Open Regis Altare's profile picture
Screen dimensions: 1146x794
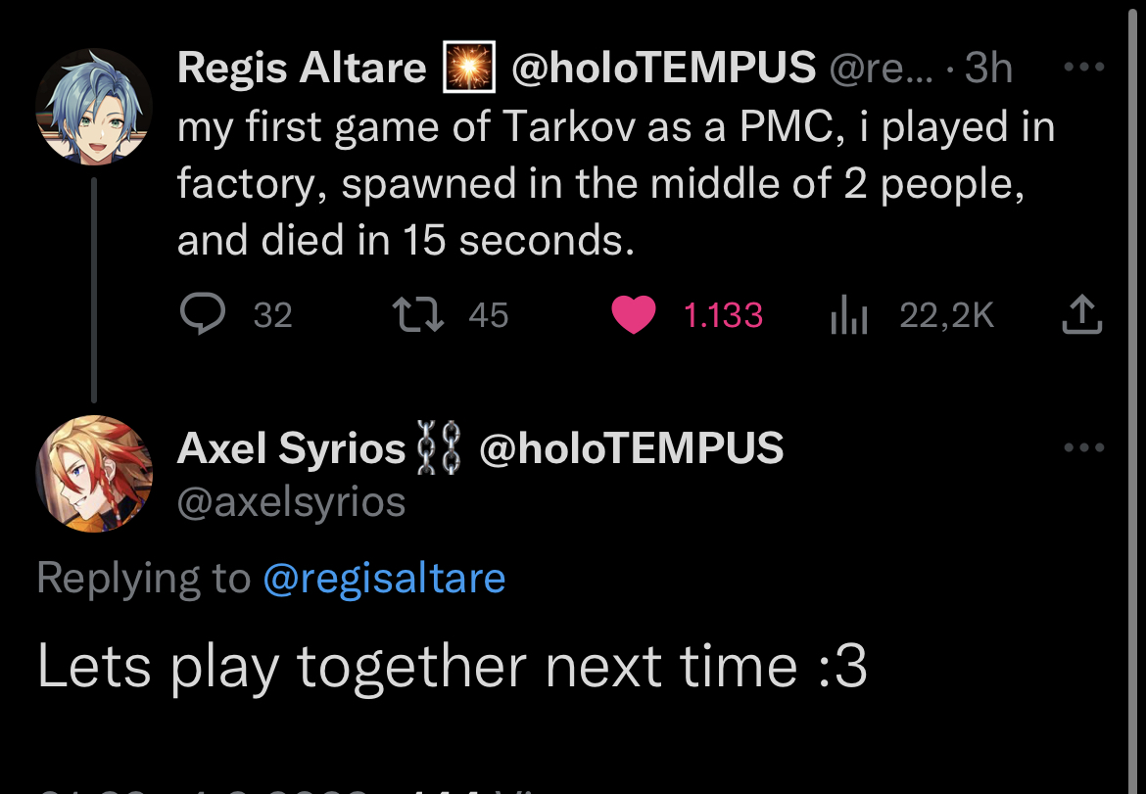[x=94, y=107]
